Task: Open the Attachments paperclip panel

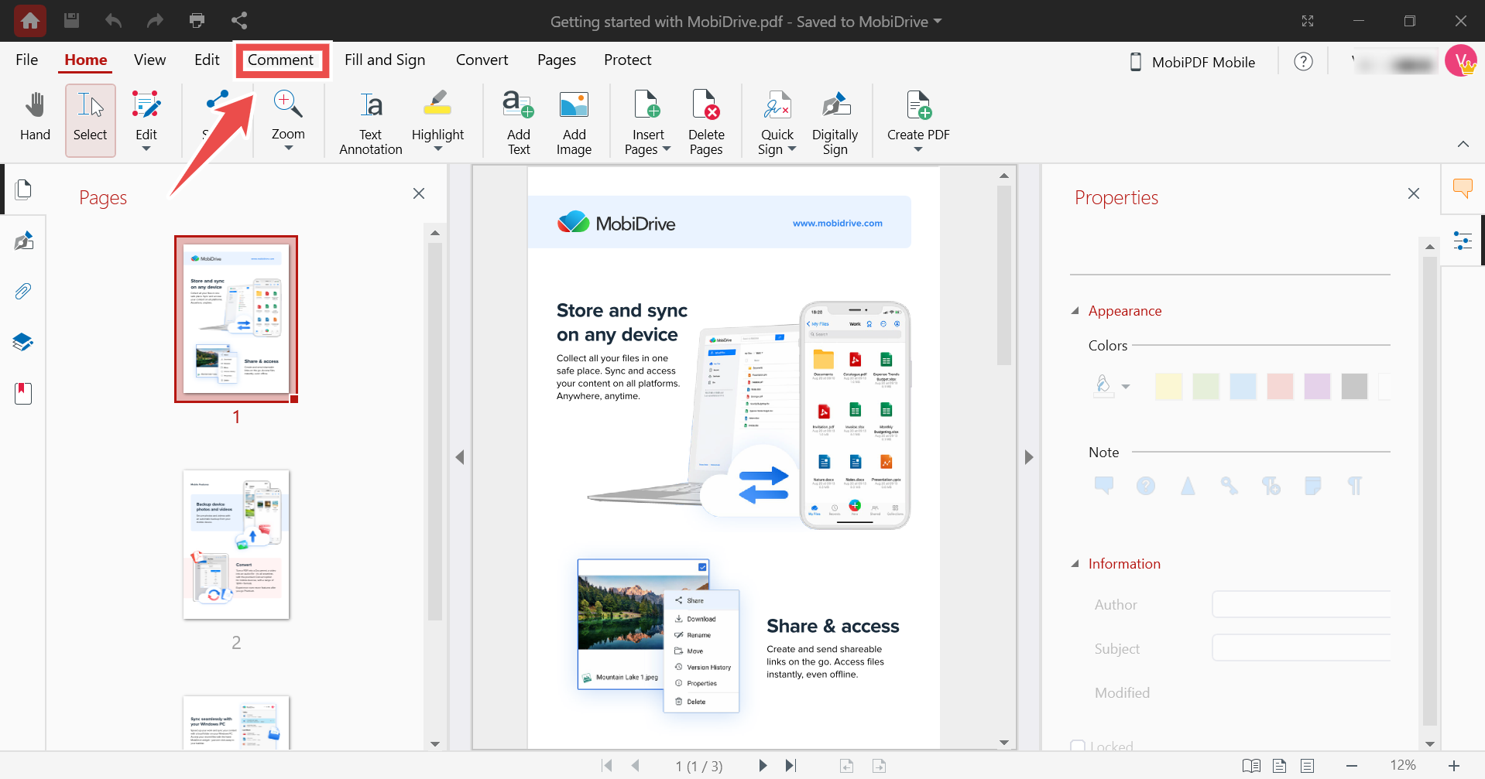Action: click(x=23, y=292)
